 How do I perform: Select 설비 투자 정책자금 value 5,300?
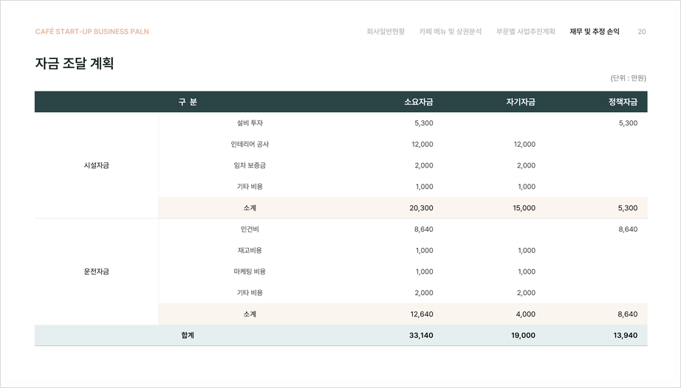628,123
